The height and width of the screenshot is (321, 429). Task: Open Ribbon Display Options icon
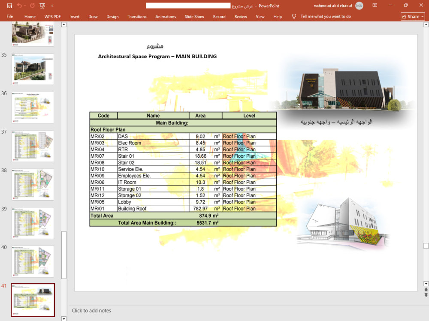point(375,5)
